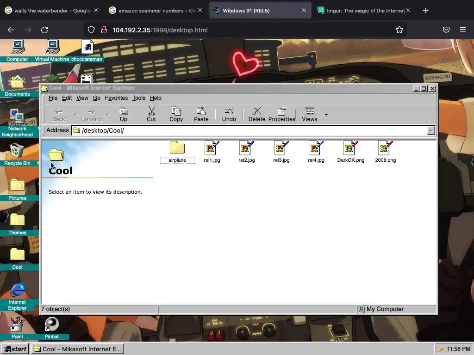
Task: Click the Paste toolbar button
Action: pos(201,115)
